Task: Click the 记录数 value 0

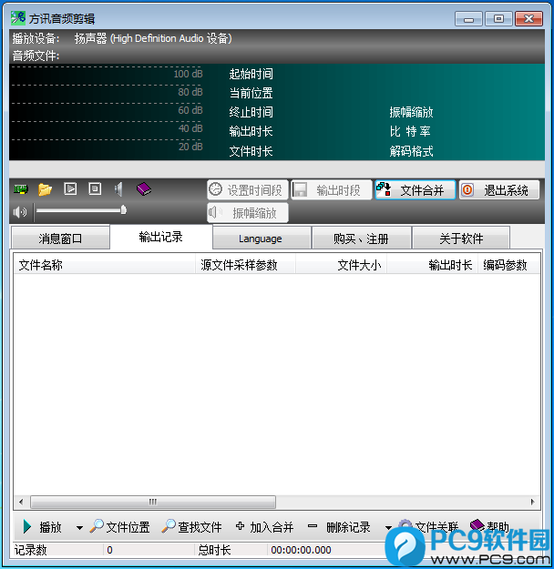Action: tap(109, 550)
